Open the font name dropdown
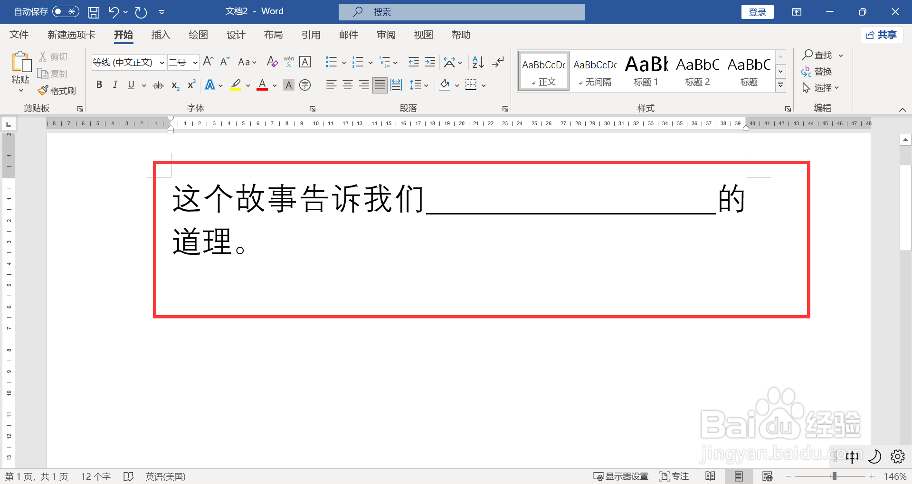 click(x=161, y=62)
